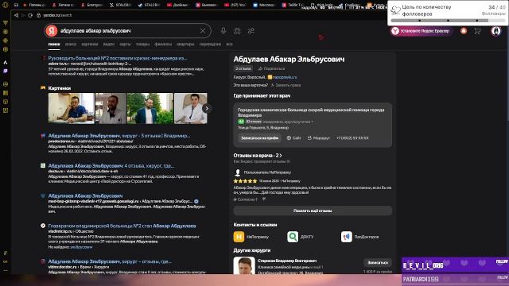Open gosuslugi result 'Абдулаев Абакар Эльбрусович'

coord(85,196)
